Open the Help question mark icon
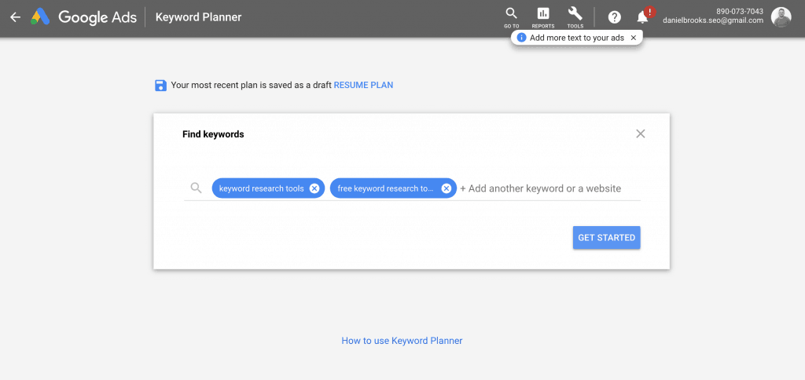 tap(615, 17)
